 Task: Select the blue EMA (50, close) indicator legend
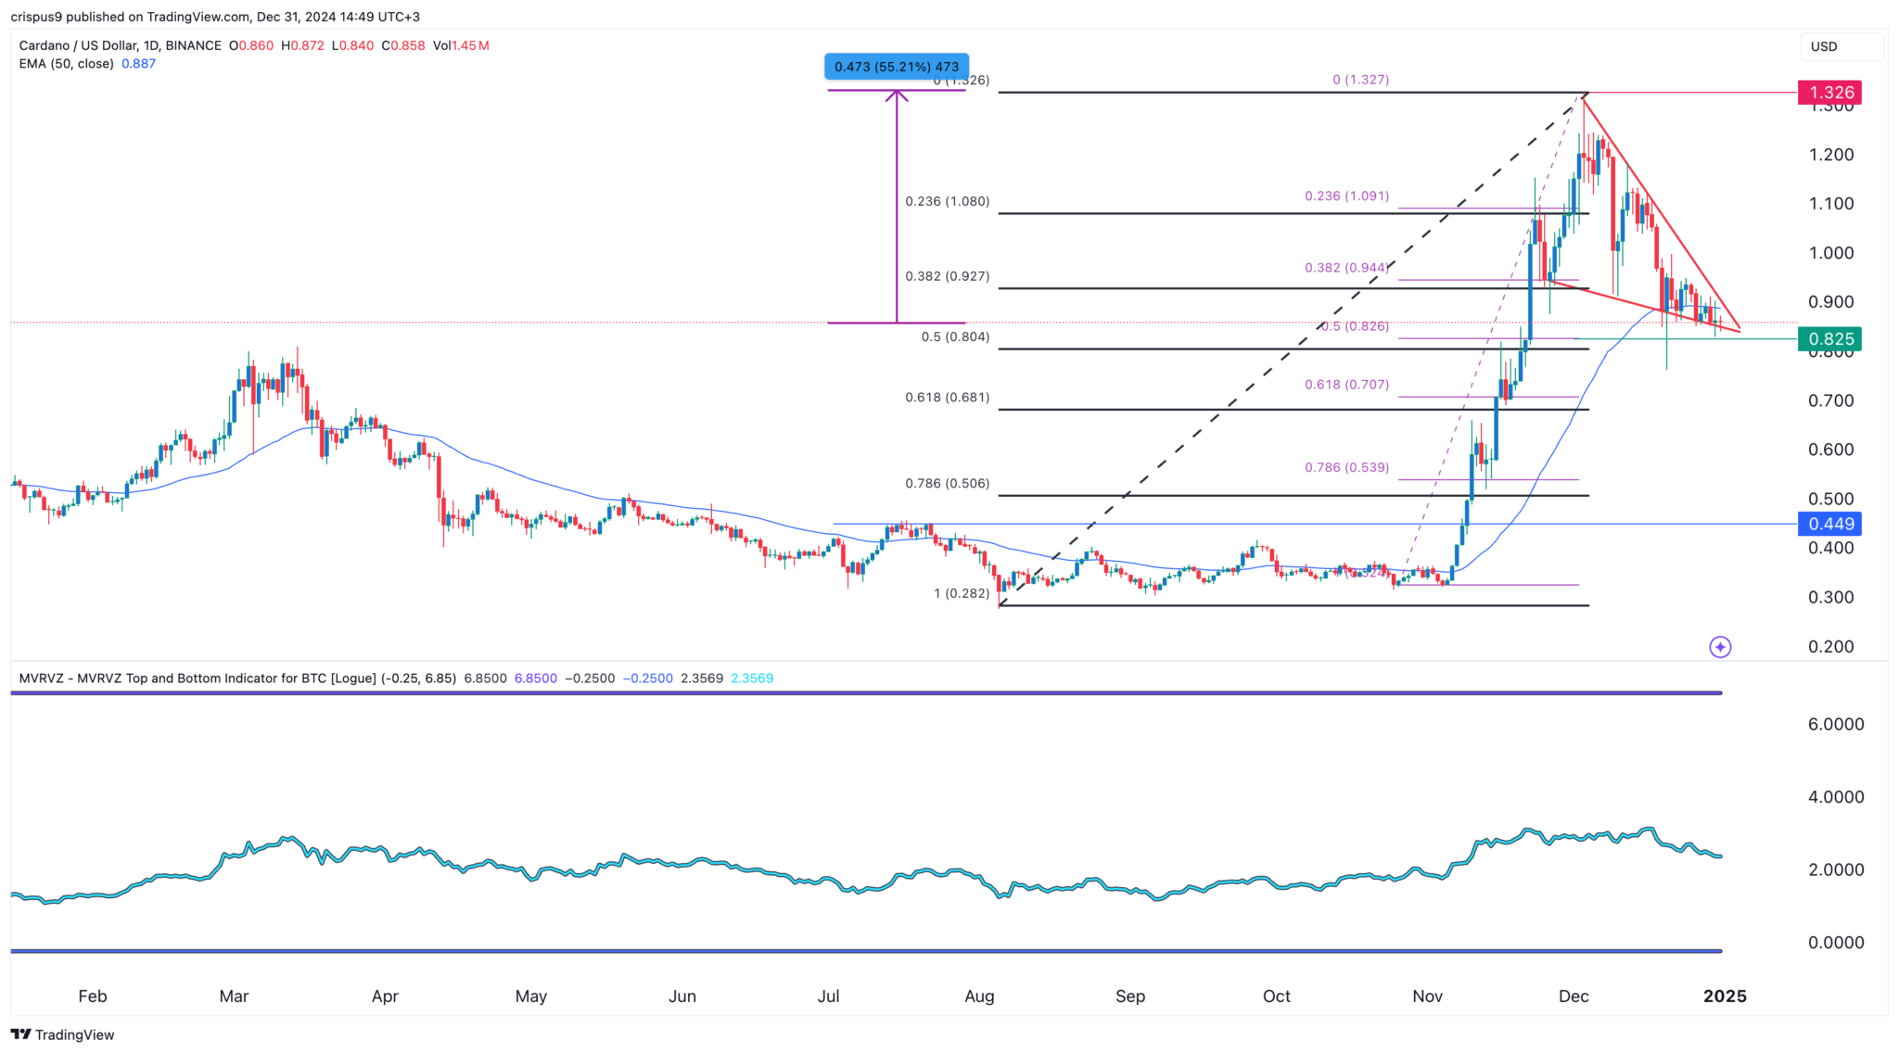point(65,63)
